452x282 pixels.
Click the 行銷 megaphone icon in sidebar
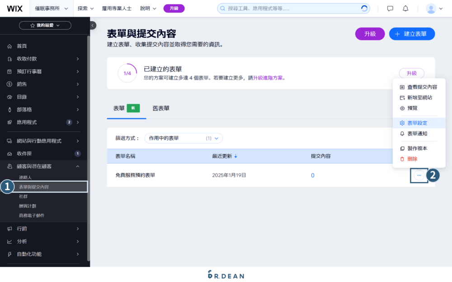coord(9,229)
